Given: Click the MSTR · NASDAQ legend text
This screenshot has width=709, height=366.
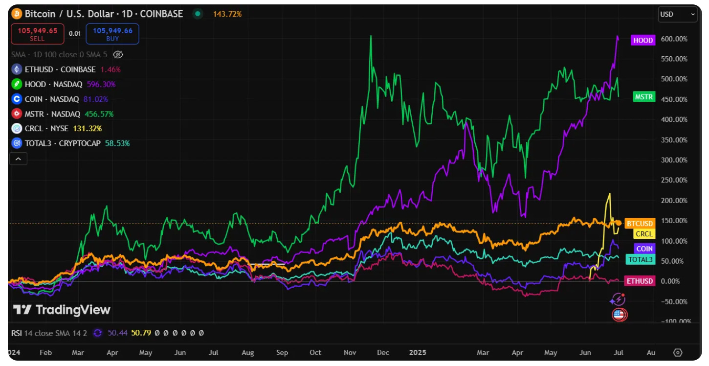Looking at the screenshot, I should coord(52,114).
